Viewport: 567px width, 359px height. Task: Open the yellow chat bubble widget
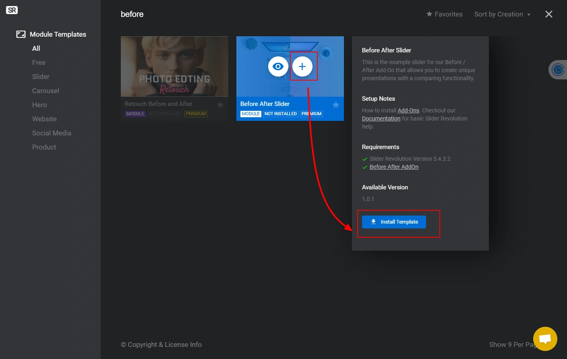pos(545,339)
